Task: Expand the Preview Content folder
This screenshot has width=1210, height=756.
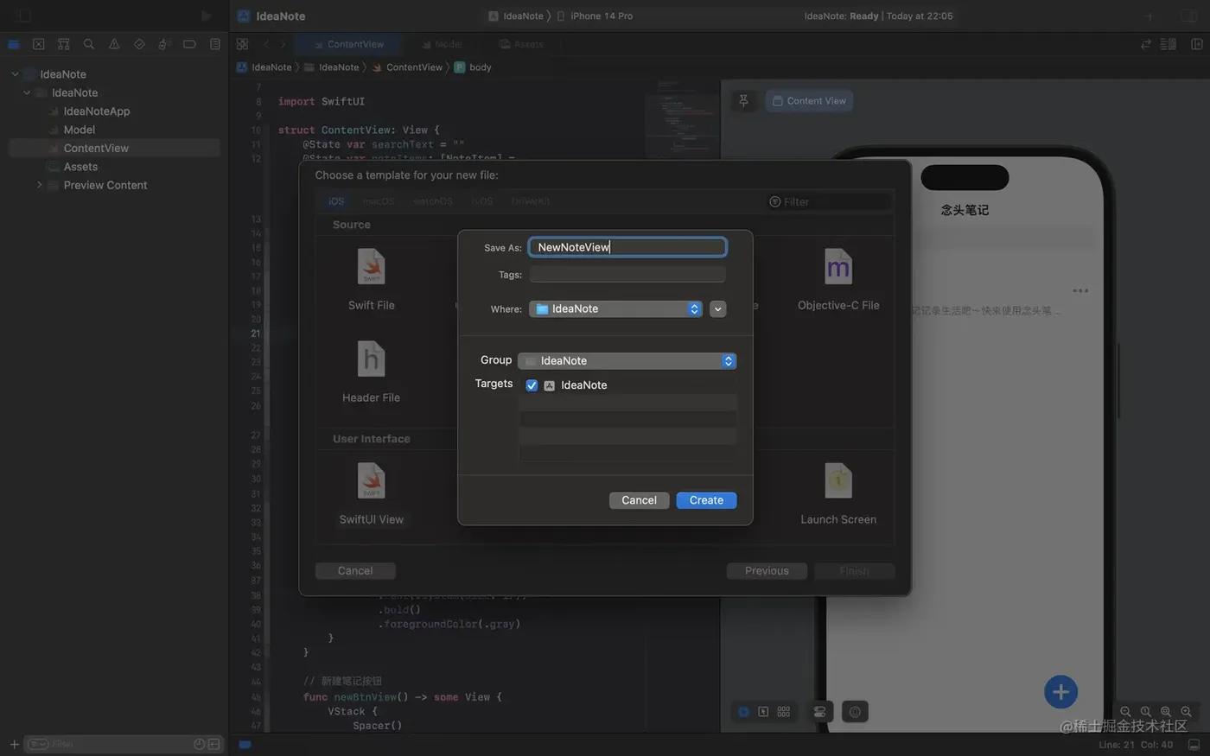Action: [39, 185]
